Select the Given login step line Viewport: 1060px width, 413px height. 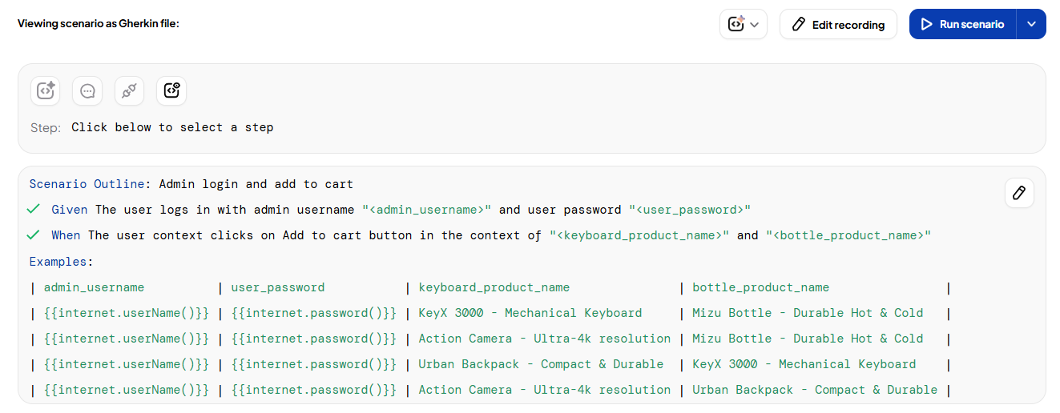401,210
